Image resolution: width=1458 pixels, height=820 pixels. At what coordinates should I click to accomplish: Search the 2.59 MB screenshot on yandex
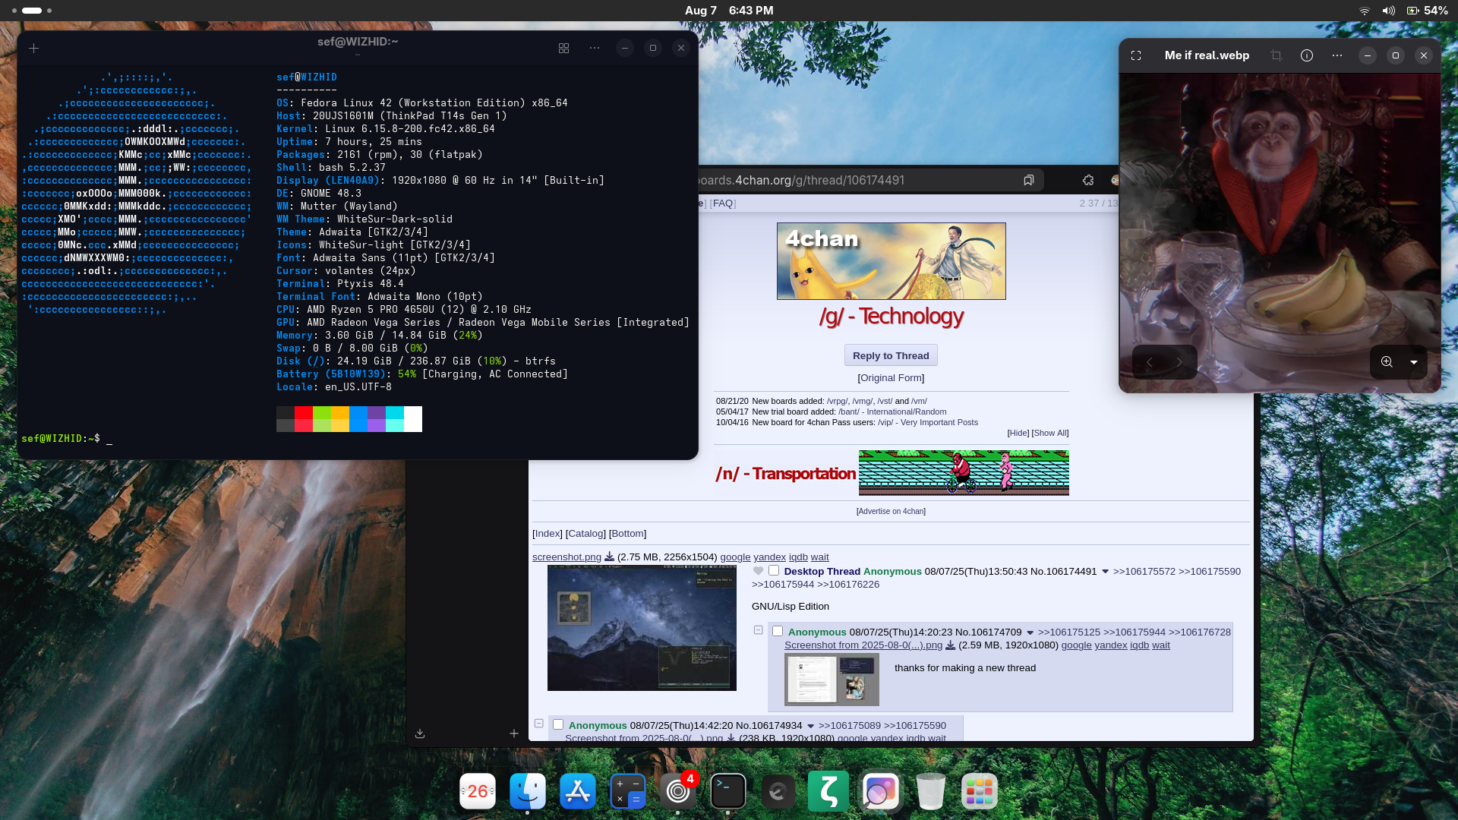click(1110, 645)
